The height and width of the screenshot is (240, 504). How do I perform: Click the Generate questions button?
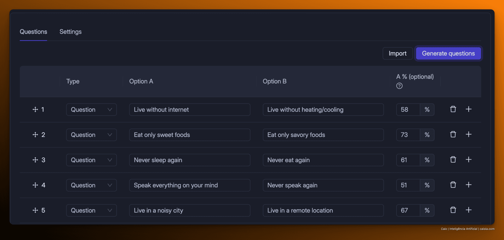click(x=448, y=53)
